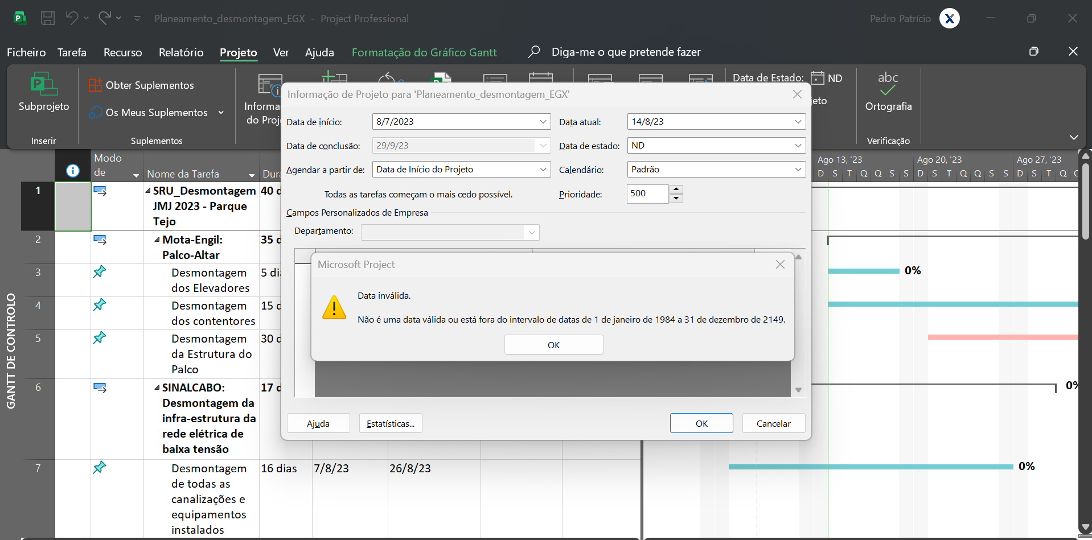Open the Subprojeto insert tool
This screenshot has height=540, width=1092.
tap(44, 92)
